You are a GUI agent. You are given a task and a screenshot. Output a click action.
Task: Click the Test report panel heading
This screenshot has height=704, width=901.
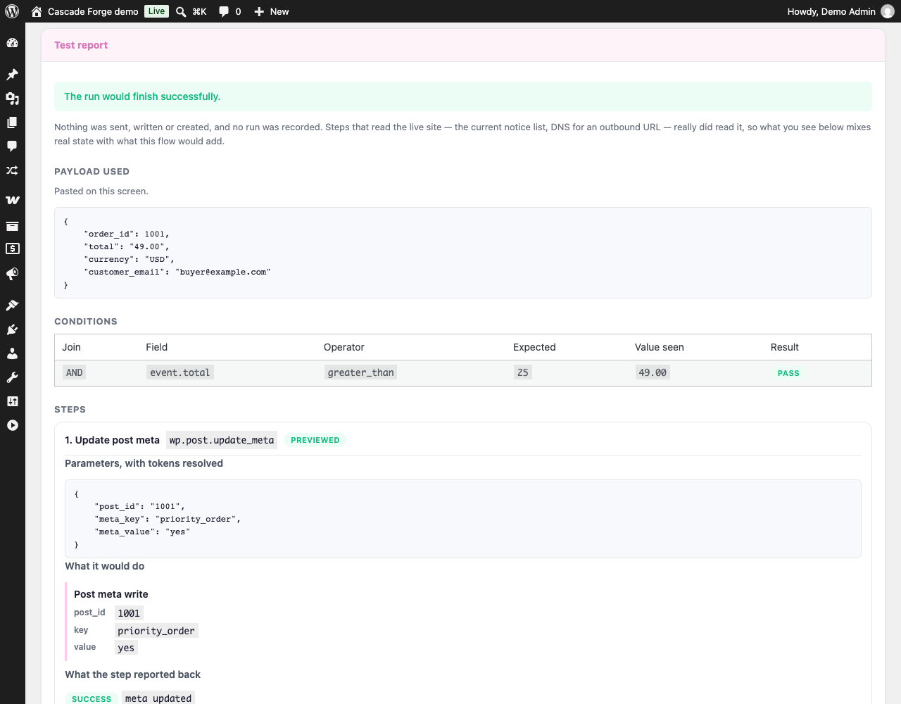[81, 45]
